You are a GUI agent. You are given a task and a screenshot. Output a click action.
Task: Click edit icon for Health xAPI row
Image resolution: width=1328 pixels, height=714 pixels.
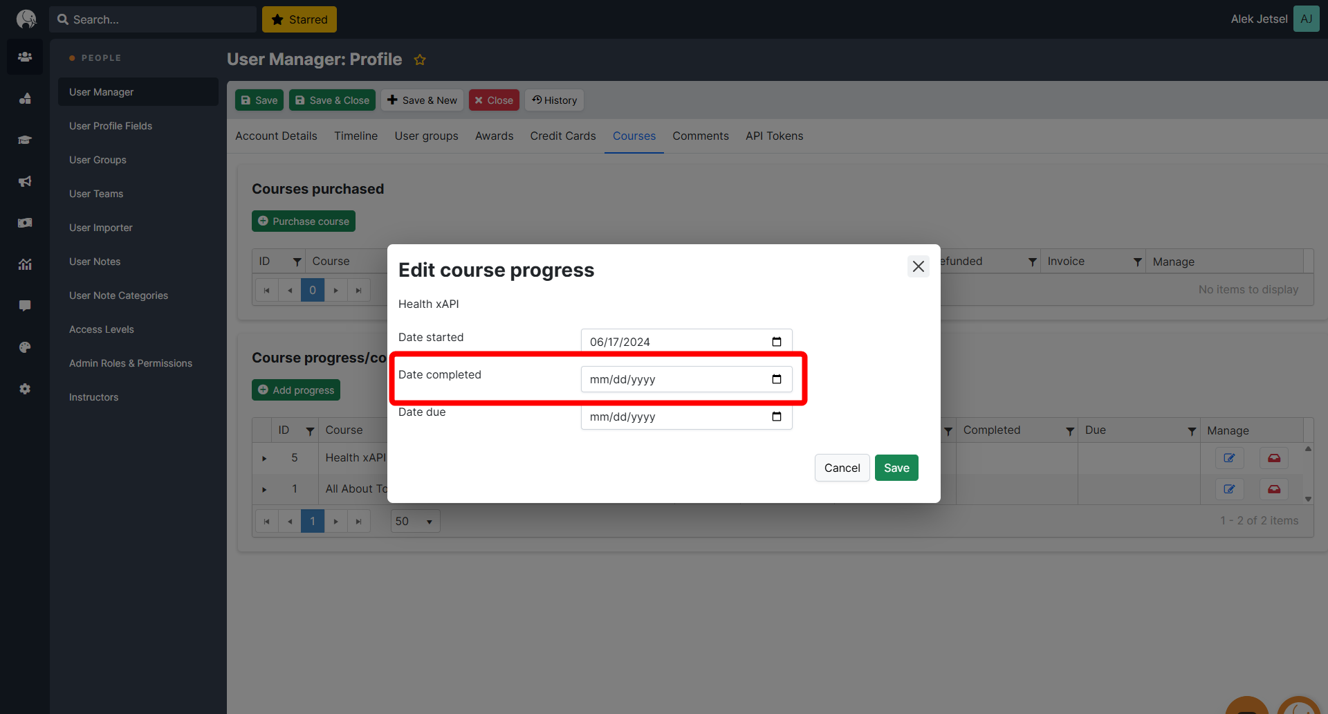(x=1229, y=458)
